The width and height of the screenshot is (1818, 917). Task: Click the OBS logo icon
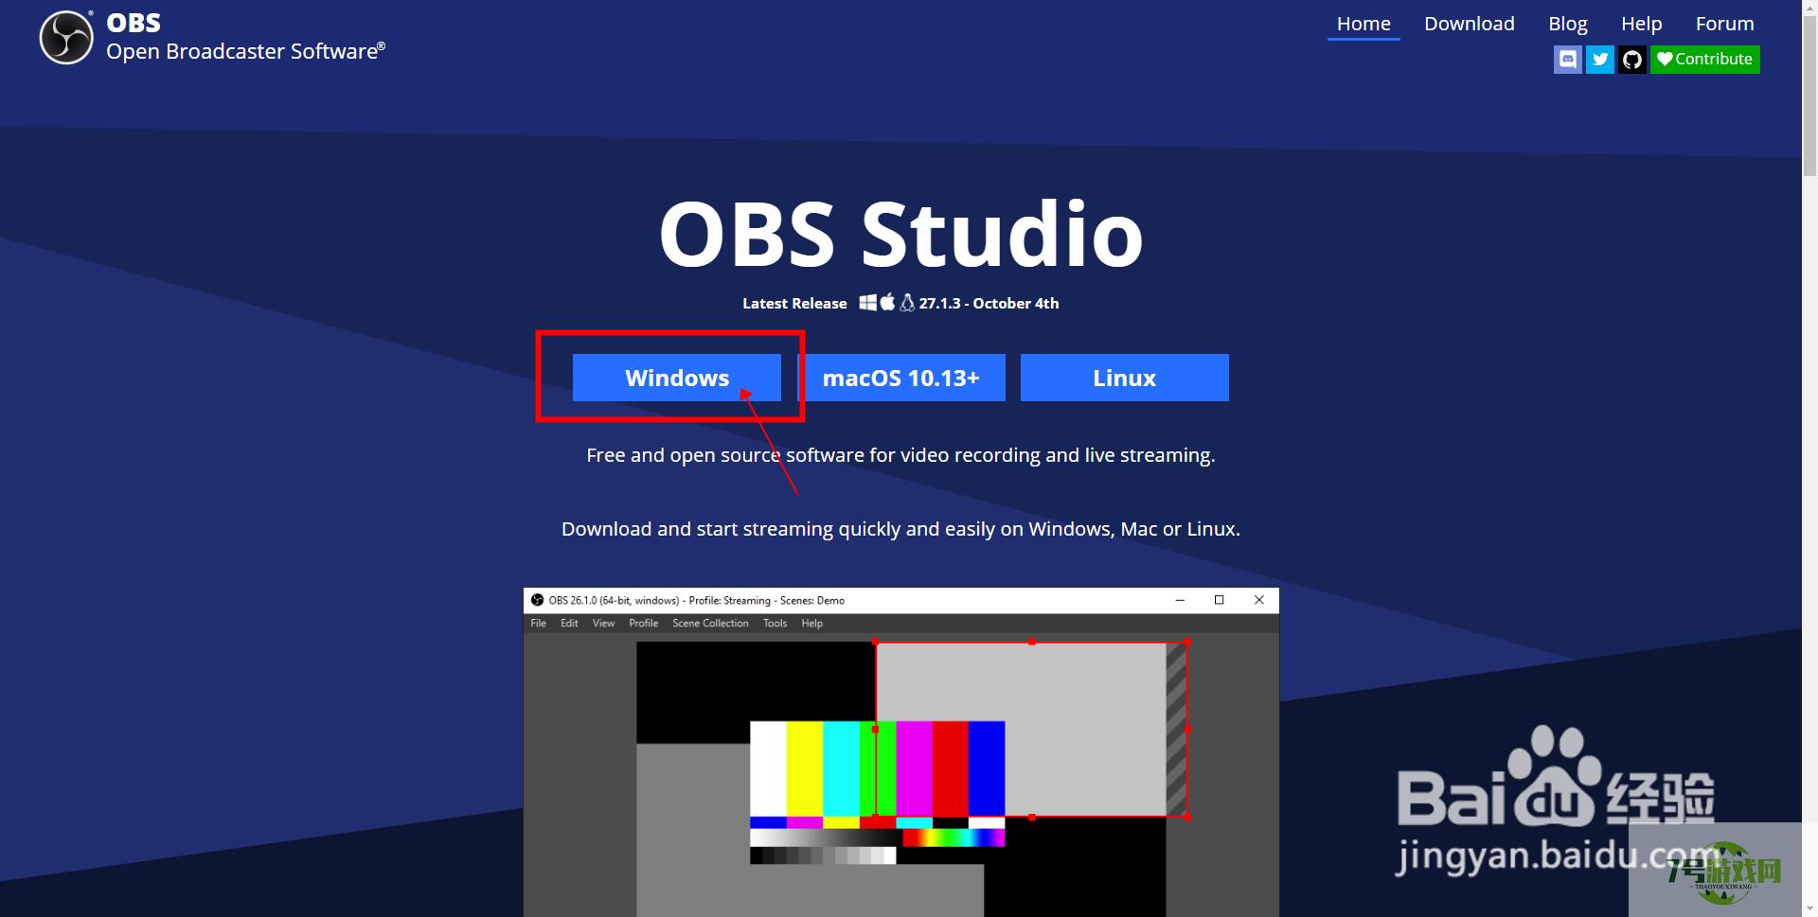[66, 38]
